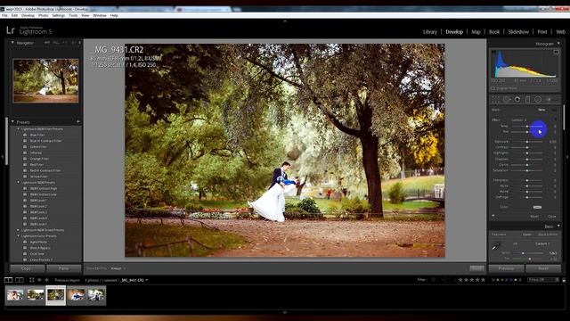Select the Graduated Filter tool
Viewport: 570px width, 321px height.
(x=527, y=99)
